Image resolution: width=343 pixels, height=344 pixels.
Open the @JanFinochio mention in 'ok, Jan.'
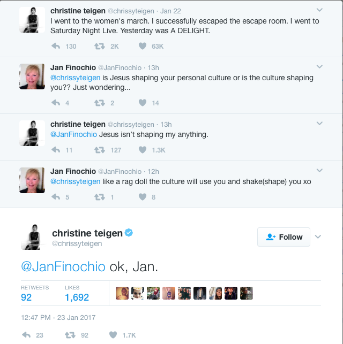[x=63, y=267]
